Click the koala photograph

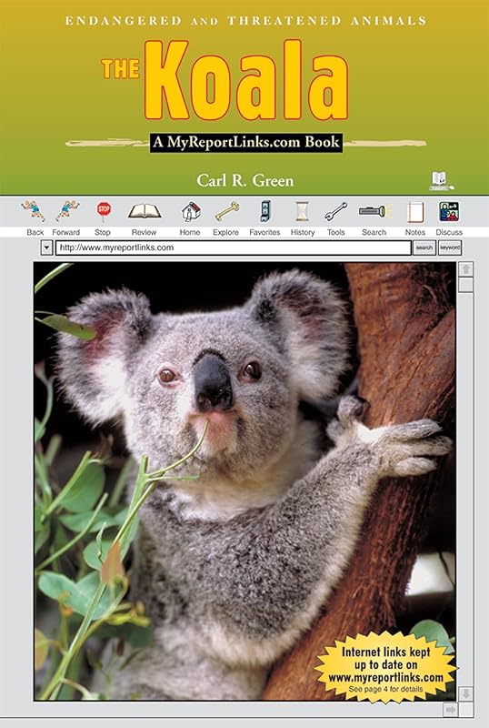click(x=244, y=481)
